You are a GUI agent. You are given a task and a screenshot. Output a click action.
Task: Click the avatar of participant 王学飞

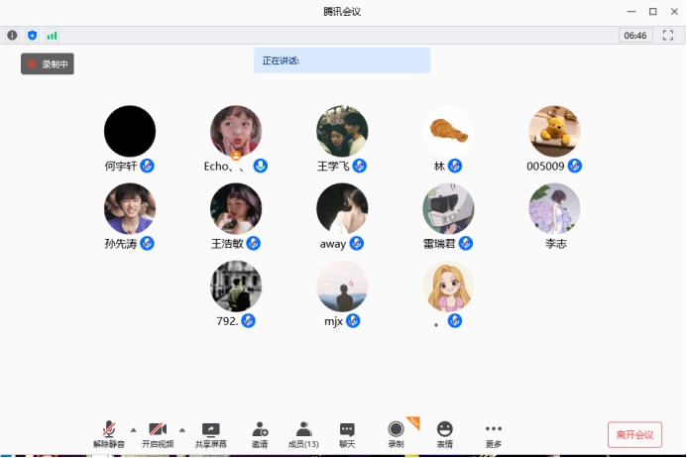tap(342, 131)
